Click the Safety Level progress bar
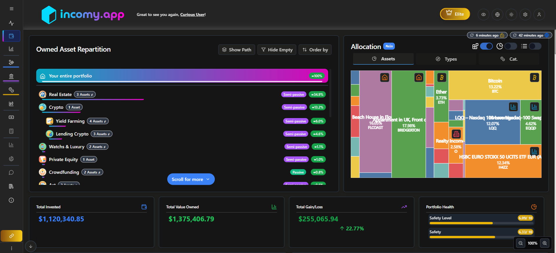 (481, 223)
